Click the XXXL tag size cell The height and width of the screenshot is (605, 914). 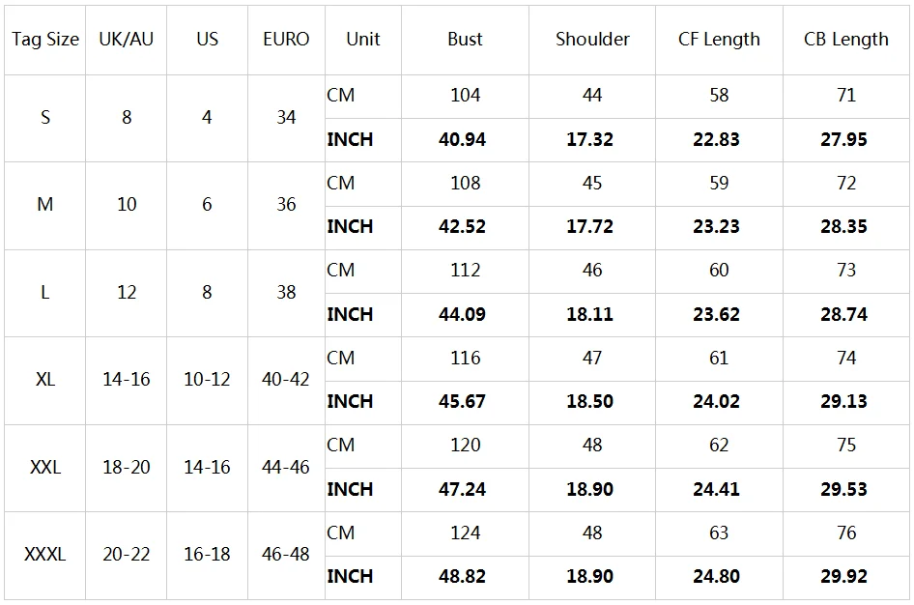pos(44,554)
